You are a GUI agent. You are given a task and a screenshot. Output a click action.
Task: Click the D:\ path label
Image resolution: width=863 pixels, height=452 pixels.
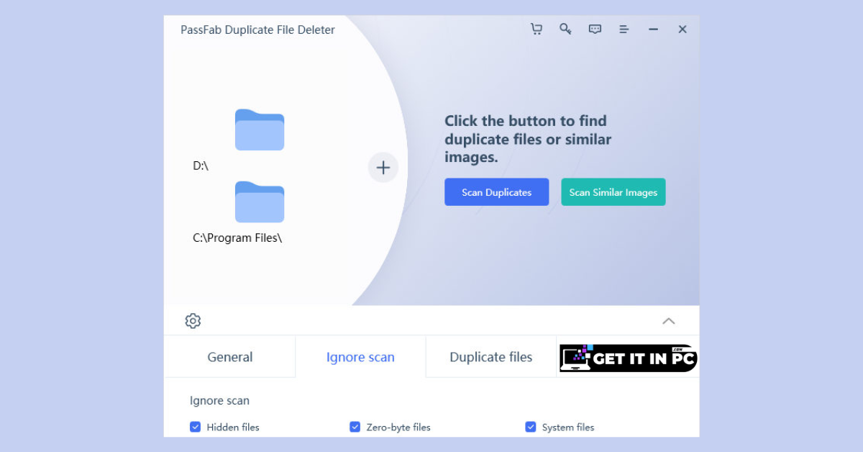[x=201, y=166]
